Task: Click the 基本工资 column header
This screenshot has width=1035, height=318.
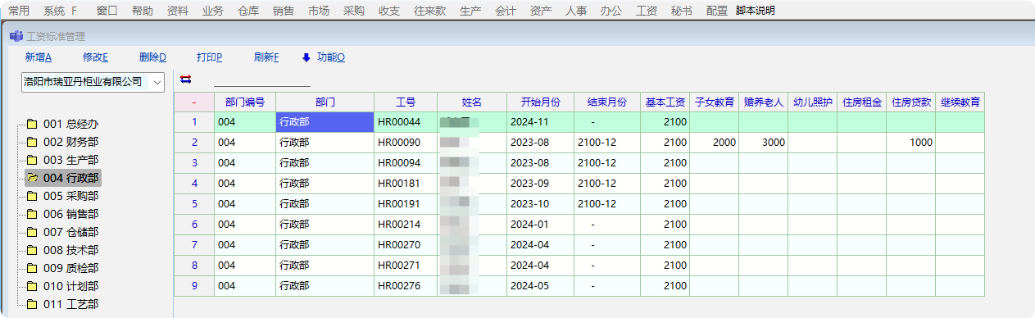Action: click(665, 102)
